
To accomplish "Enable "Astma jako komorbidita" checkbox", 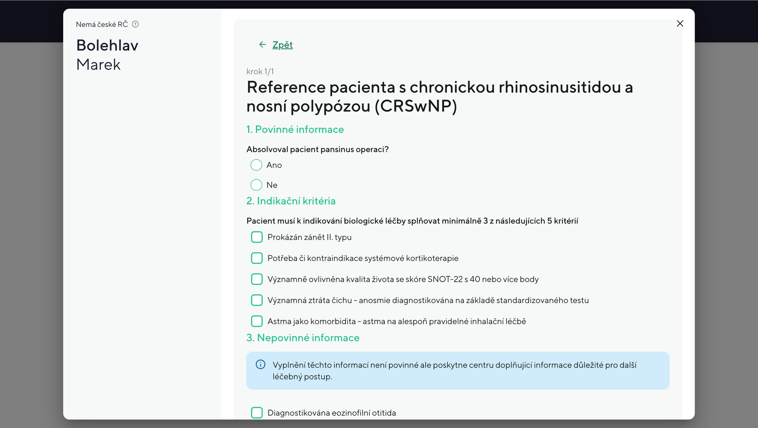I will point(257,321).
